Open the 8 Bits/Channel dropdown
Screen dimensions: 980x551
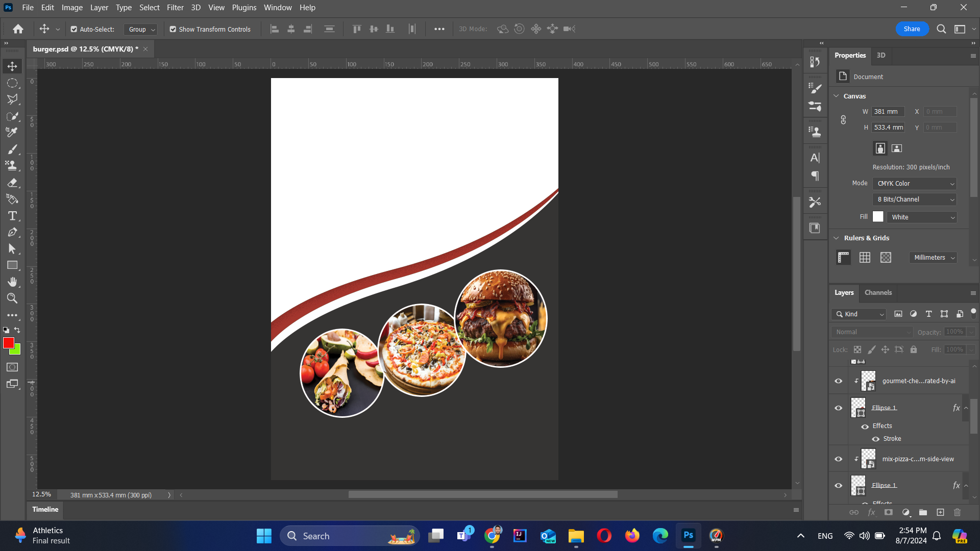(x=915, y=199)
